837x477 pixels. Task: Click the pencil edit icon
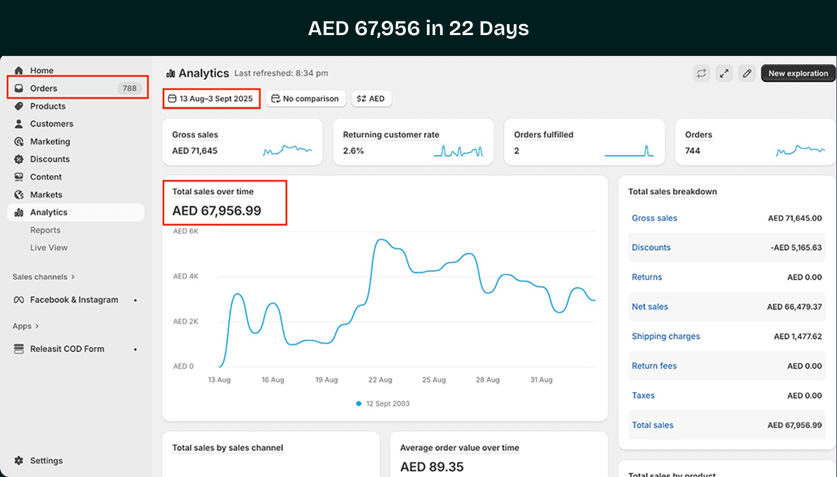point(747,73)
